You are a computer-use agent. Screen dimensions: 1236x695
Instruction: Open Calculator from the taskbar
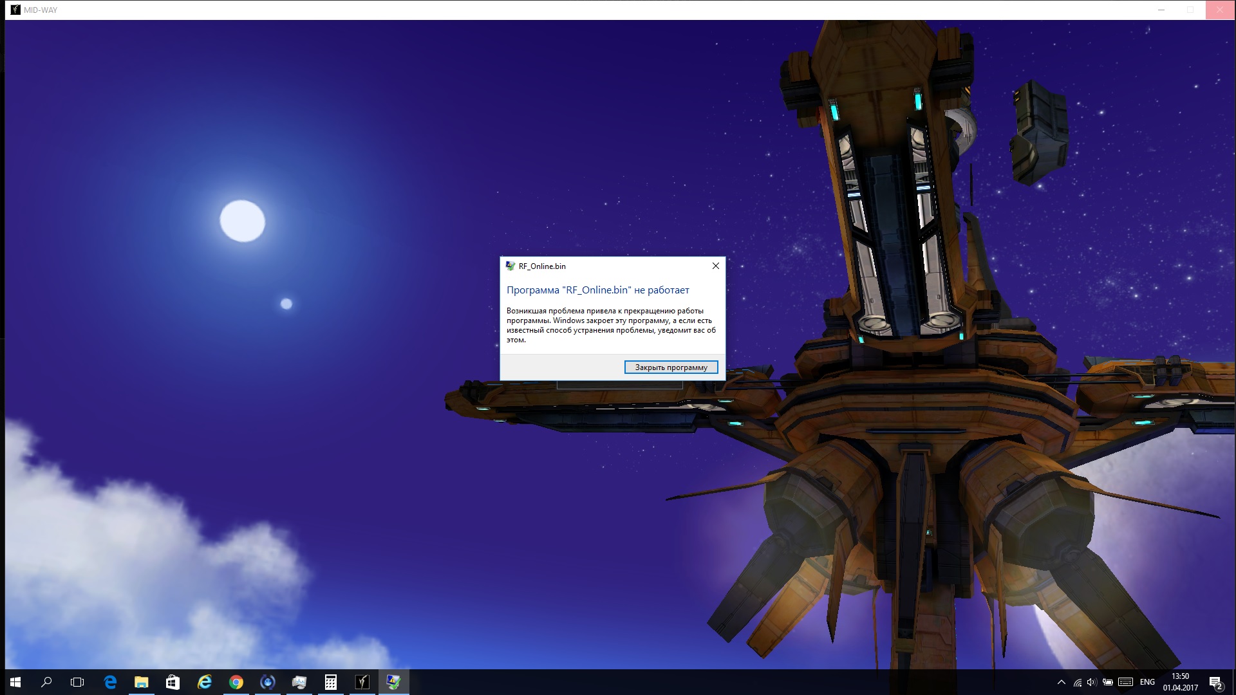(330, 682)
